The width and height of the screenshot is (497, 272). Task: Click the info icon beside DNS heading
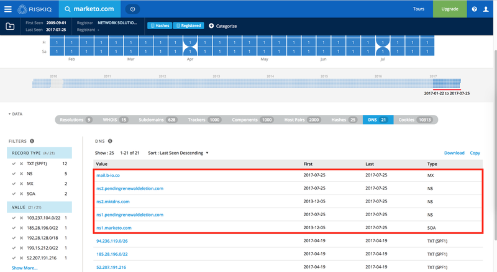[x=110, y=141]
